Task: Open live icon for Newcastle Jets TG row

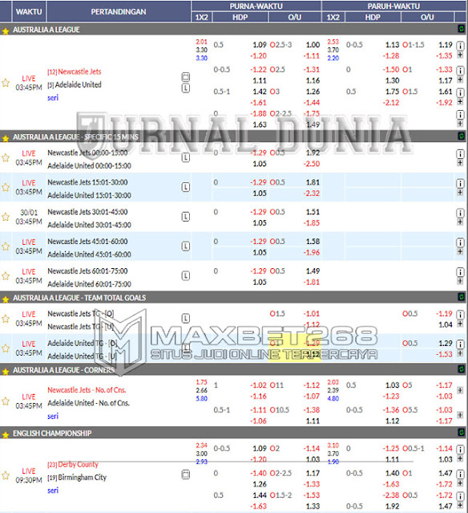Action: coord(185,319)
